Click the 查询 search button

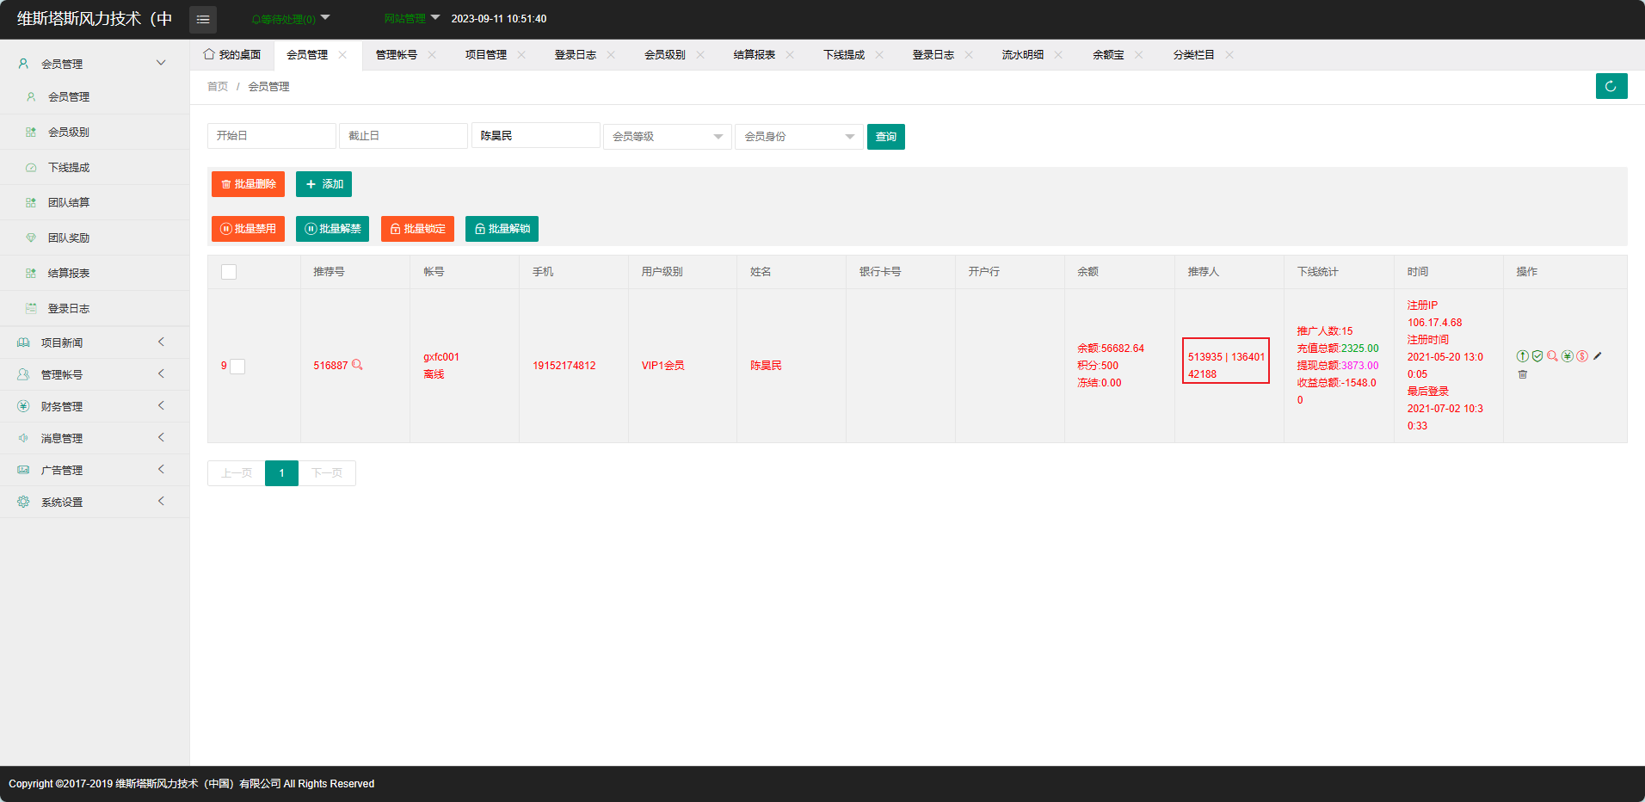pos(885,137)
